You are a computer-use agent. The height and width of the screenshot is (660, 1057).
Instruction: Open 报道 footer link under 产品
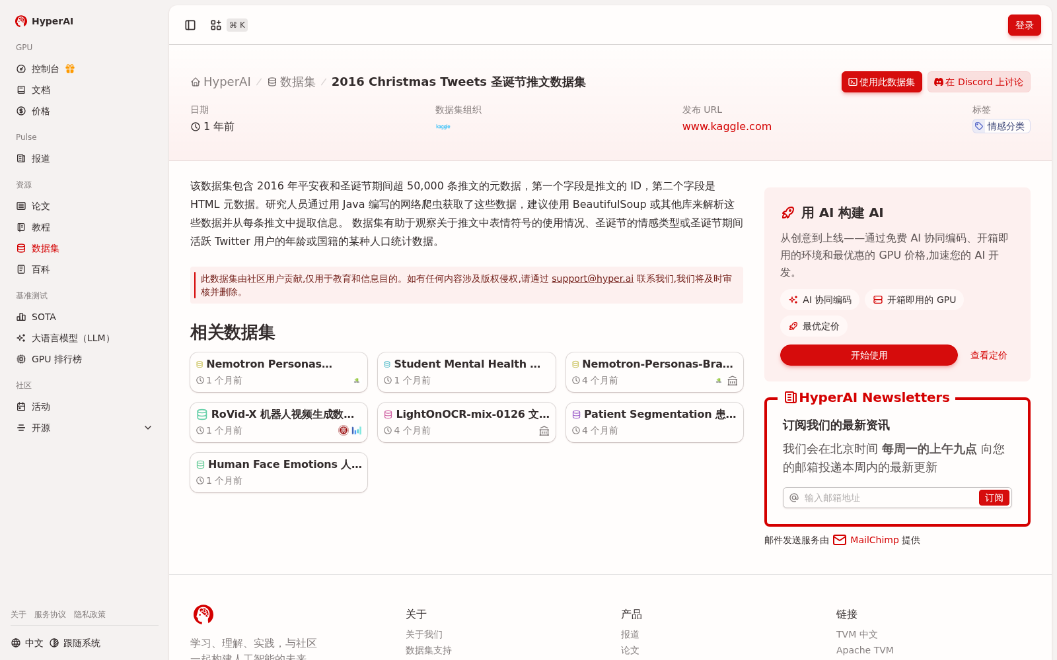pyautogui.click(x=630, y=634)
